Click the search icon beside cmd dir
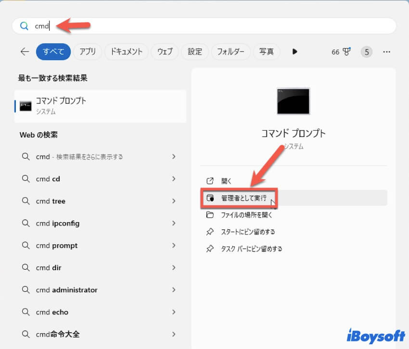The height and width of the screenshot is (349, 409). click(x=26, y=268)
